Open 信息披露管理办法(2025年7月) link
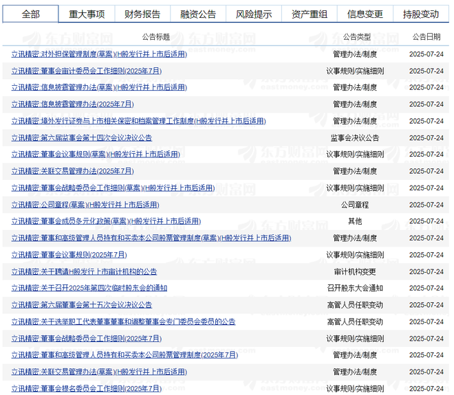The width and height of the screenshot is (454, 395). (x=72, y=104)
